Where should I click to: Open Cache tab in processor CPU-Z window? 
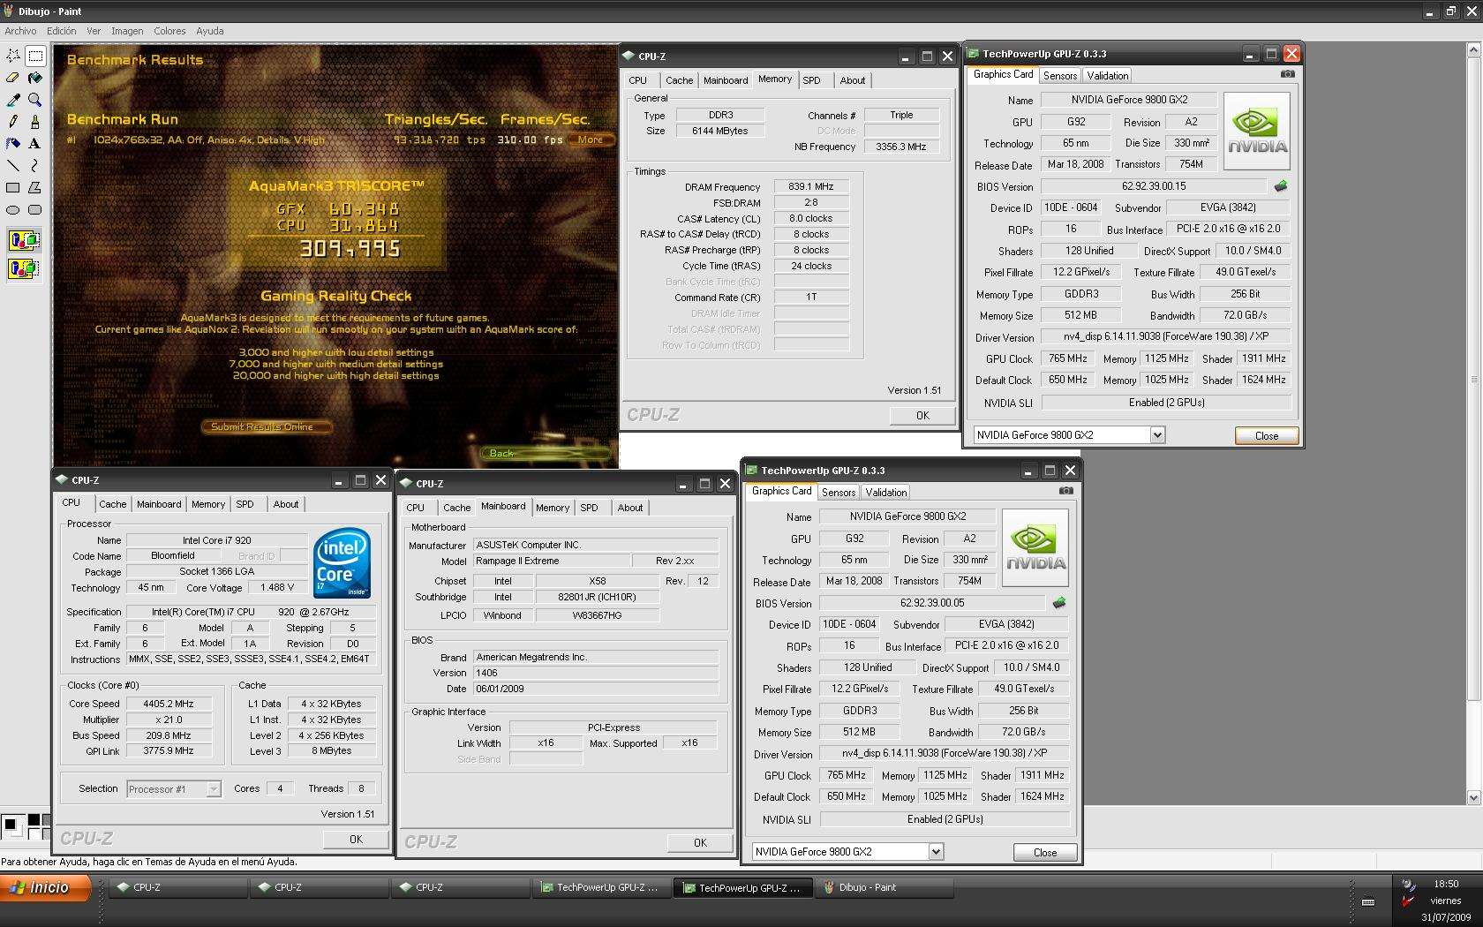pos(112,504)
